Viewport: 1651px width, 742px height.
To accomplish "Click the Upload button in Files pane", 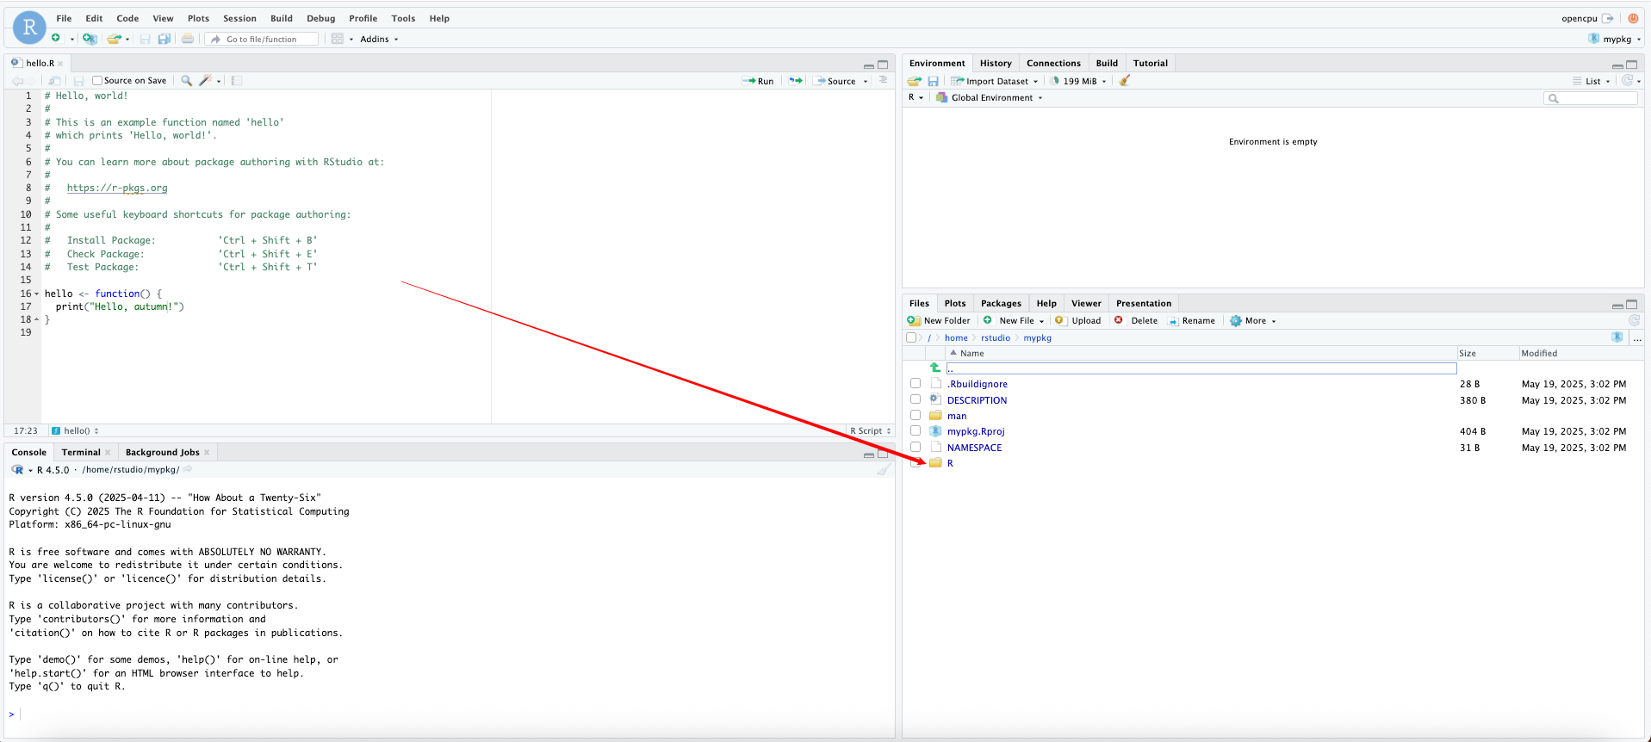I will pos(1077,320).
